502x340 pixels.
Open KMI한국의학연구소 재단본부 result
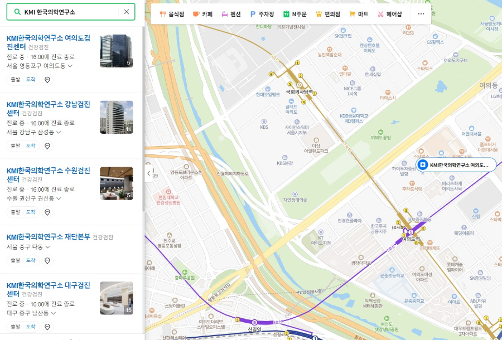tap(49, 237)
